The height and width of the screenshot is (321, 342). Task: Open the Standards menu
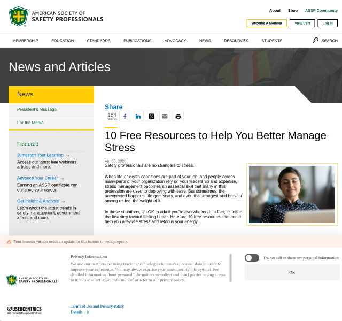[98, 41]
